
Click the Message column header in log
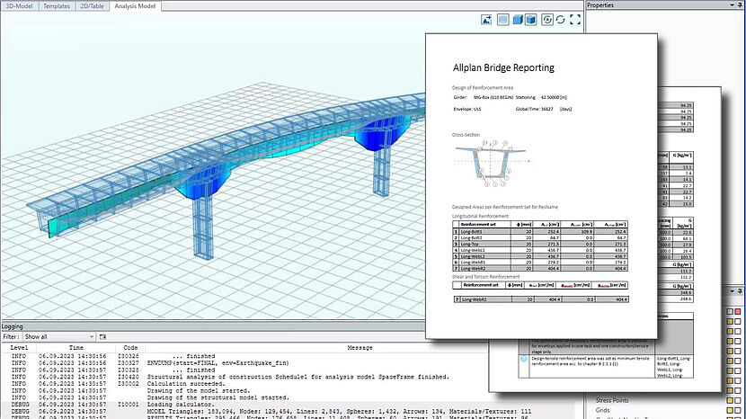tap(360, 348)
